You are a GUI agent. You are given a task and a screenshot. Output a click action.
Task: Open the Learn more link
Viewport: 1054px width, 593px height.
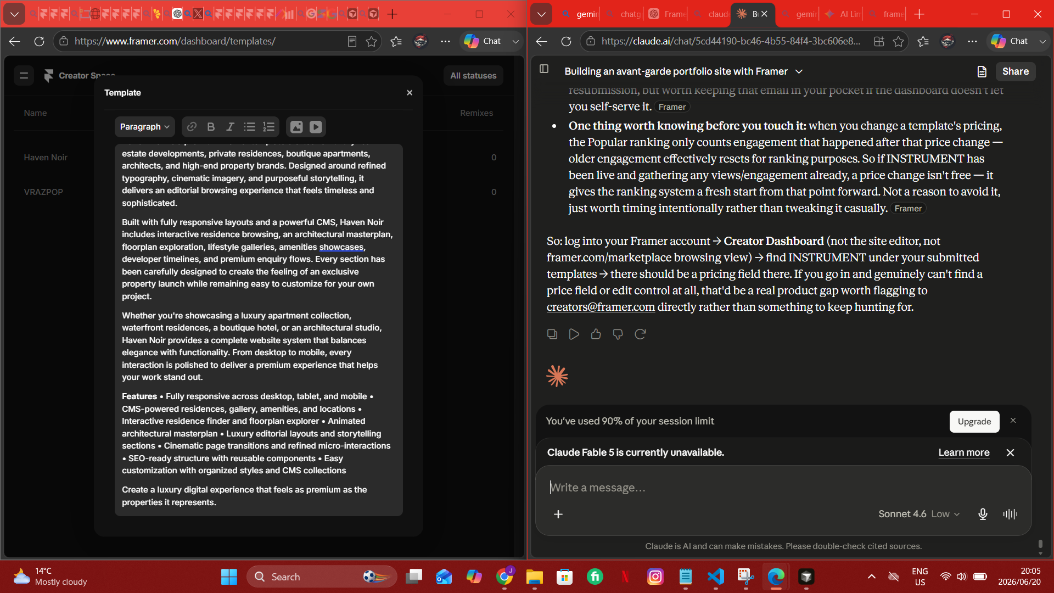pyautogui.click(x=964, y=452)
